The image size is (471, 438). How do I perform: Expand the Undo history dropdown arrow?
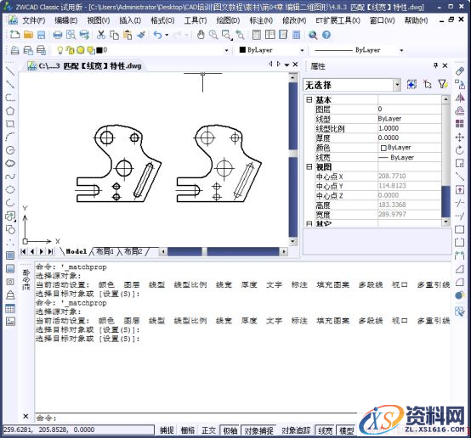coord(167,35)
